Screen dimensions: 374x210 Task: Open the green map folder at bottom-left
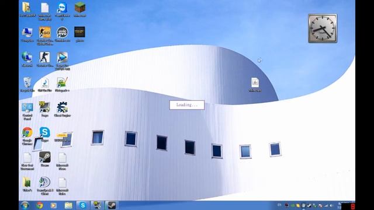pyautogui.click(x=27, y=184)
